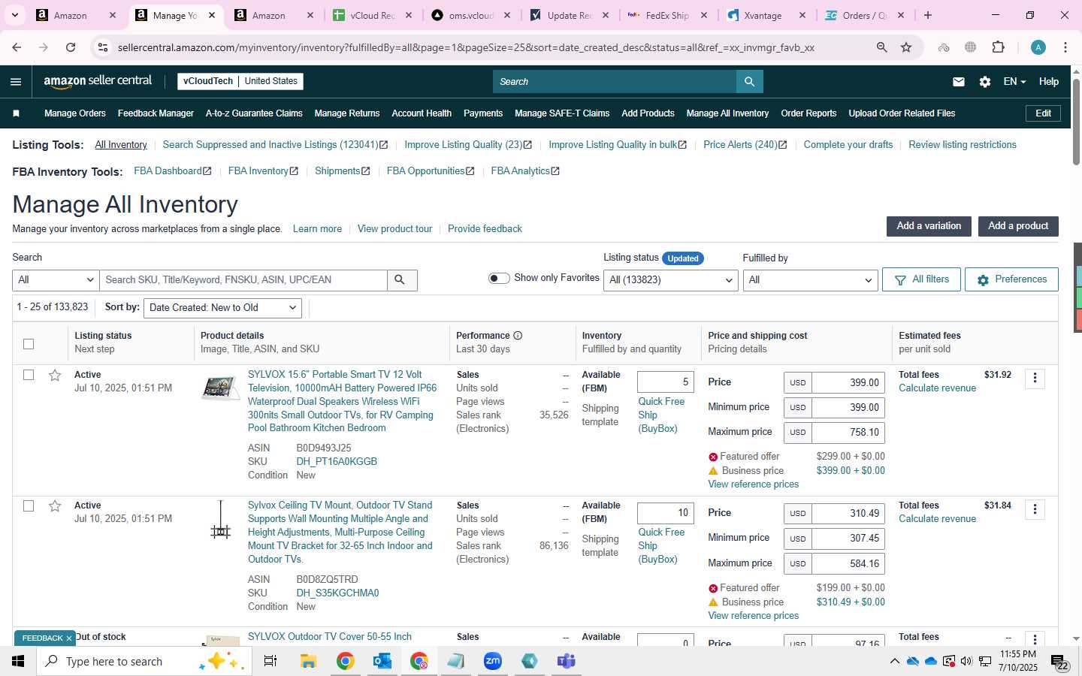Close the FEEDBACK tab with the x
Screen dimensions: 1082x676
click(68, 638)
